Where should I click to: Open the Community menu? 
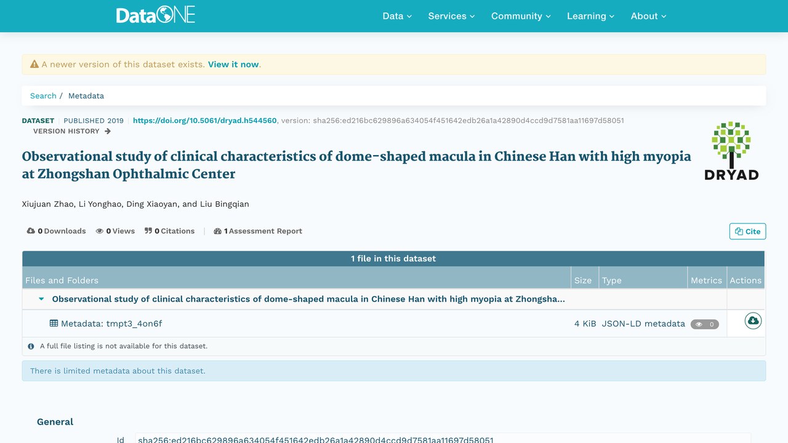[x=521, y=16]
